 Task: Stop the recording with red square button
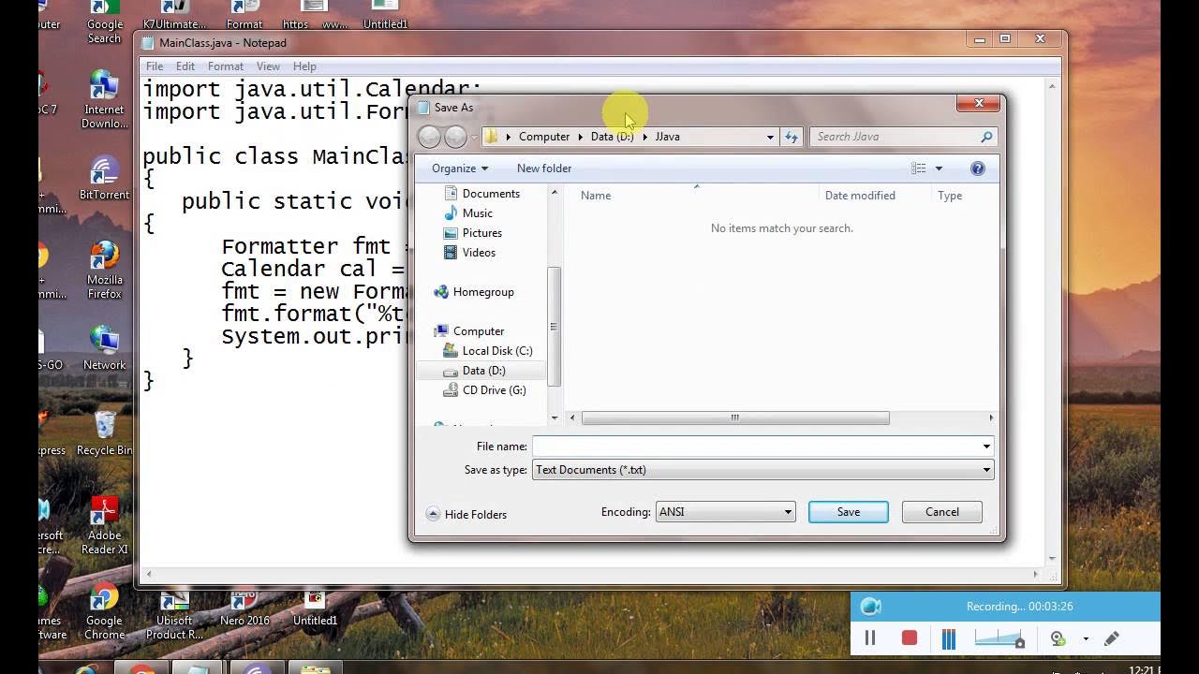tap(909, 638)
